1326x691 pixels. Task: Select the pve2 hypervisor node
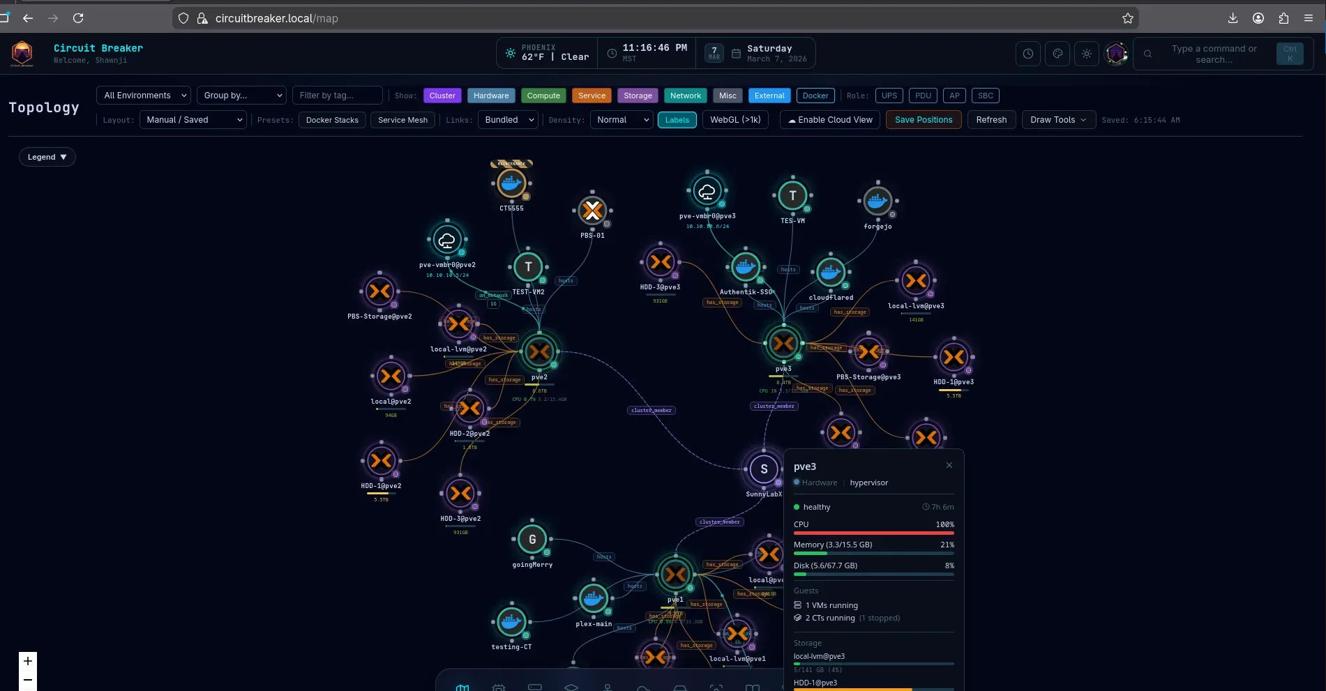point(539,352)
